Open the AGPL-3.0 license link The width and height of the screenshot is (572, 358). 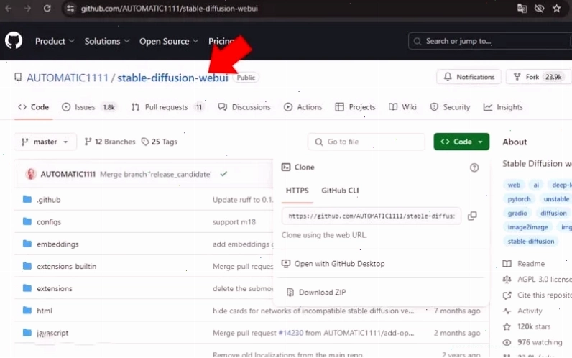point(538,279)
